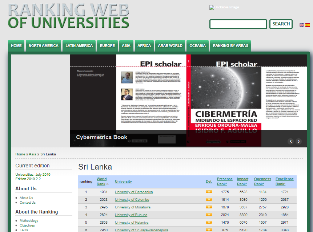Image resolution: width=313 pixels, height=232 pixels.
Task: Open the Objectives sidebar link
Action: [27, 225]
